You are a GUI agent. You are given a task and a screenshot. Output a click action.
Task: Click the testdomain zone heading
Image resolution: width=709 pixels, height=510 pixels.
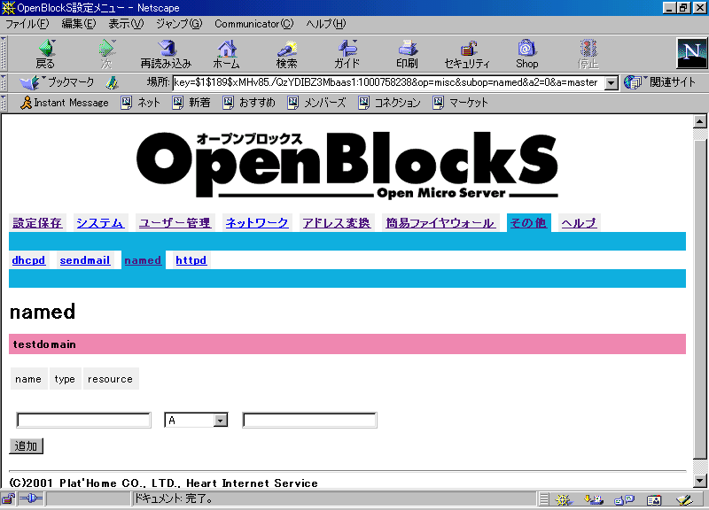pos(44,344)
